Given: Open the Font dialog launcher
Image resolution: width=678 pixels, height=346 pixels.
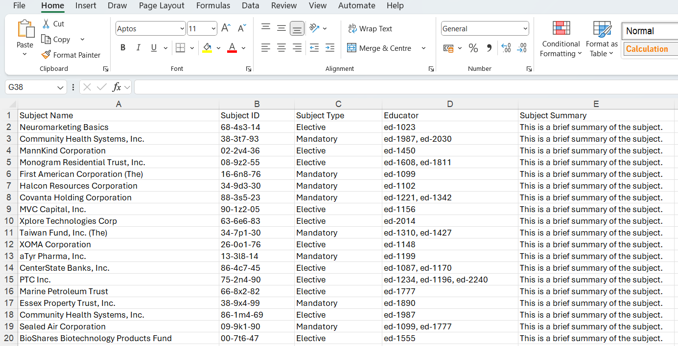Looking at the screenshot, I should click(x=248, y=69).
